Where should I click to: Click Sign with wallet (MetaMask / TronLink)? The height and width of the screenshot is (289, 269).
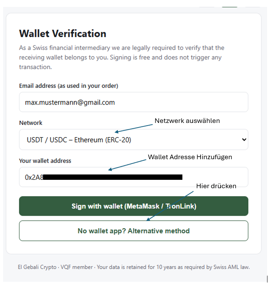134,206
